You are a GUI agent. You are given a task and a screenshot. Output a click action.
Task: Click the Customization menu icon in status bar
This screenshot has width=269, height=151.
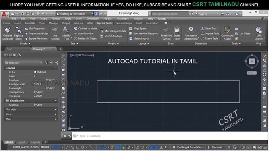tap(265, 147)
